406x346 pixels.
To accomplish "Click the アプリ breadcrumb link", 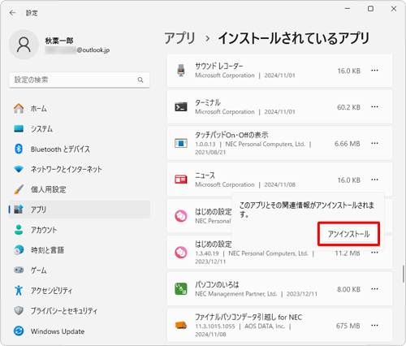I will (179, 38).
